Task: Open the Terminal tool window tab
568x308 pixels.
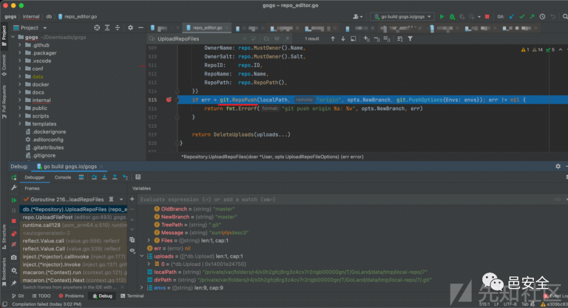Action: pyautogui.click(x=132, y=296)
